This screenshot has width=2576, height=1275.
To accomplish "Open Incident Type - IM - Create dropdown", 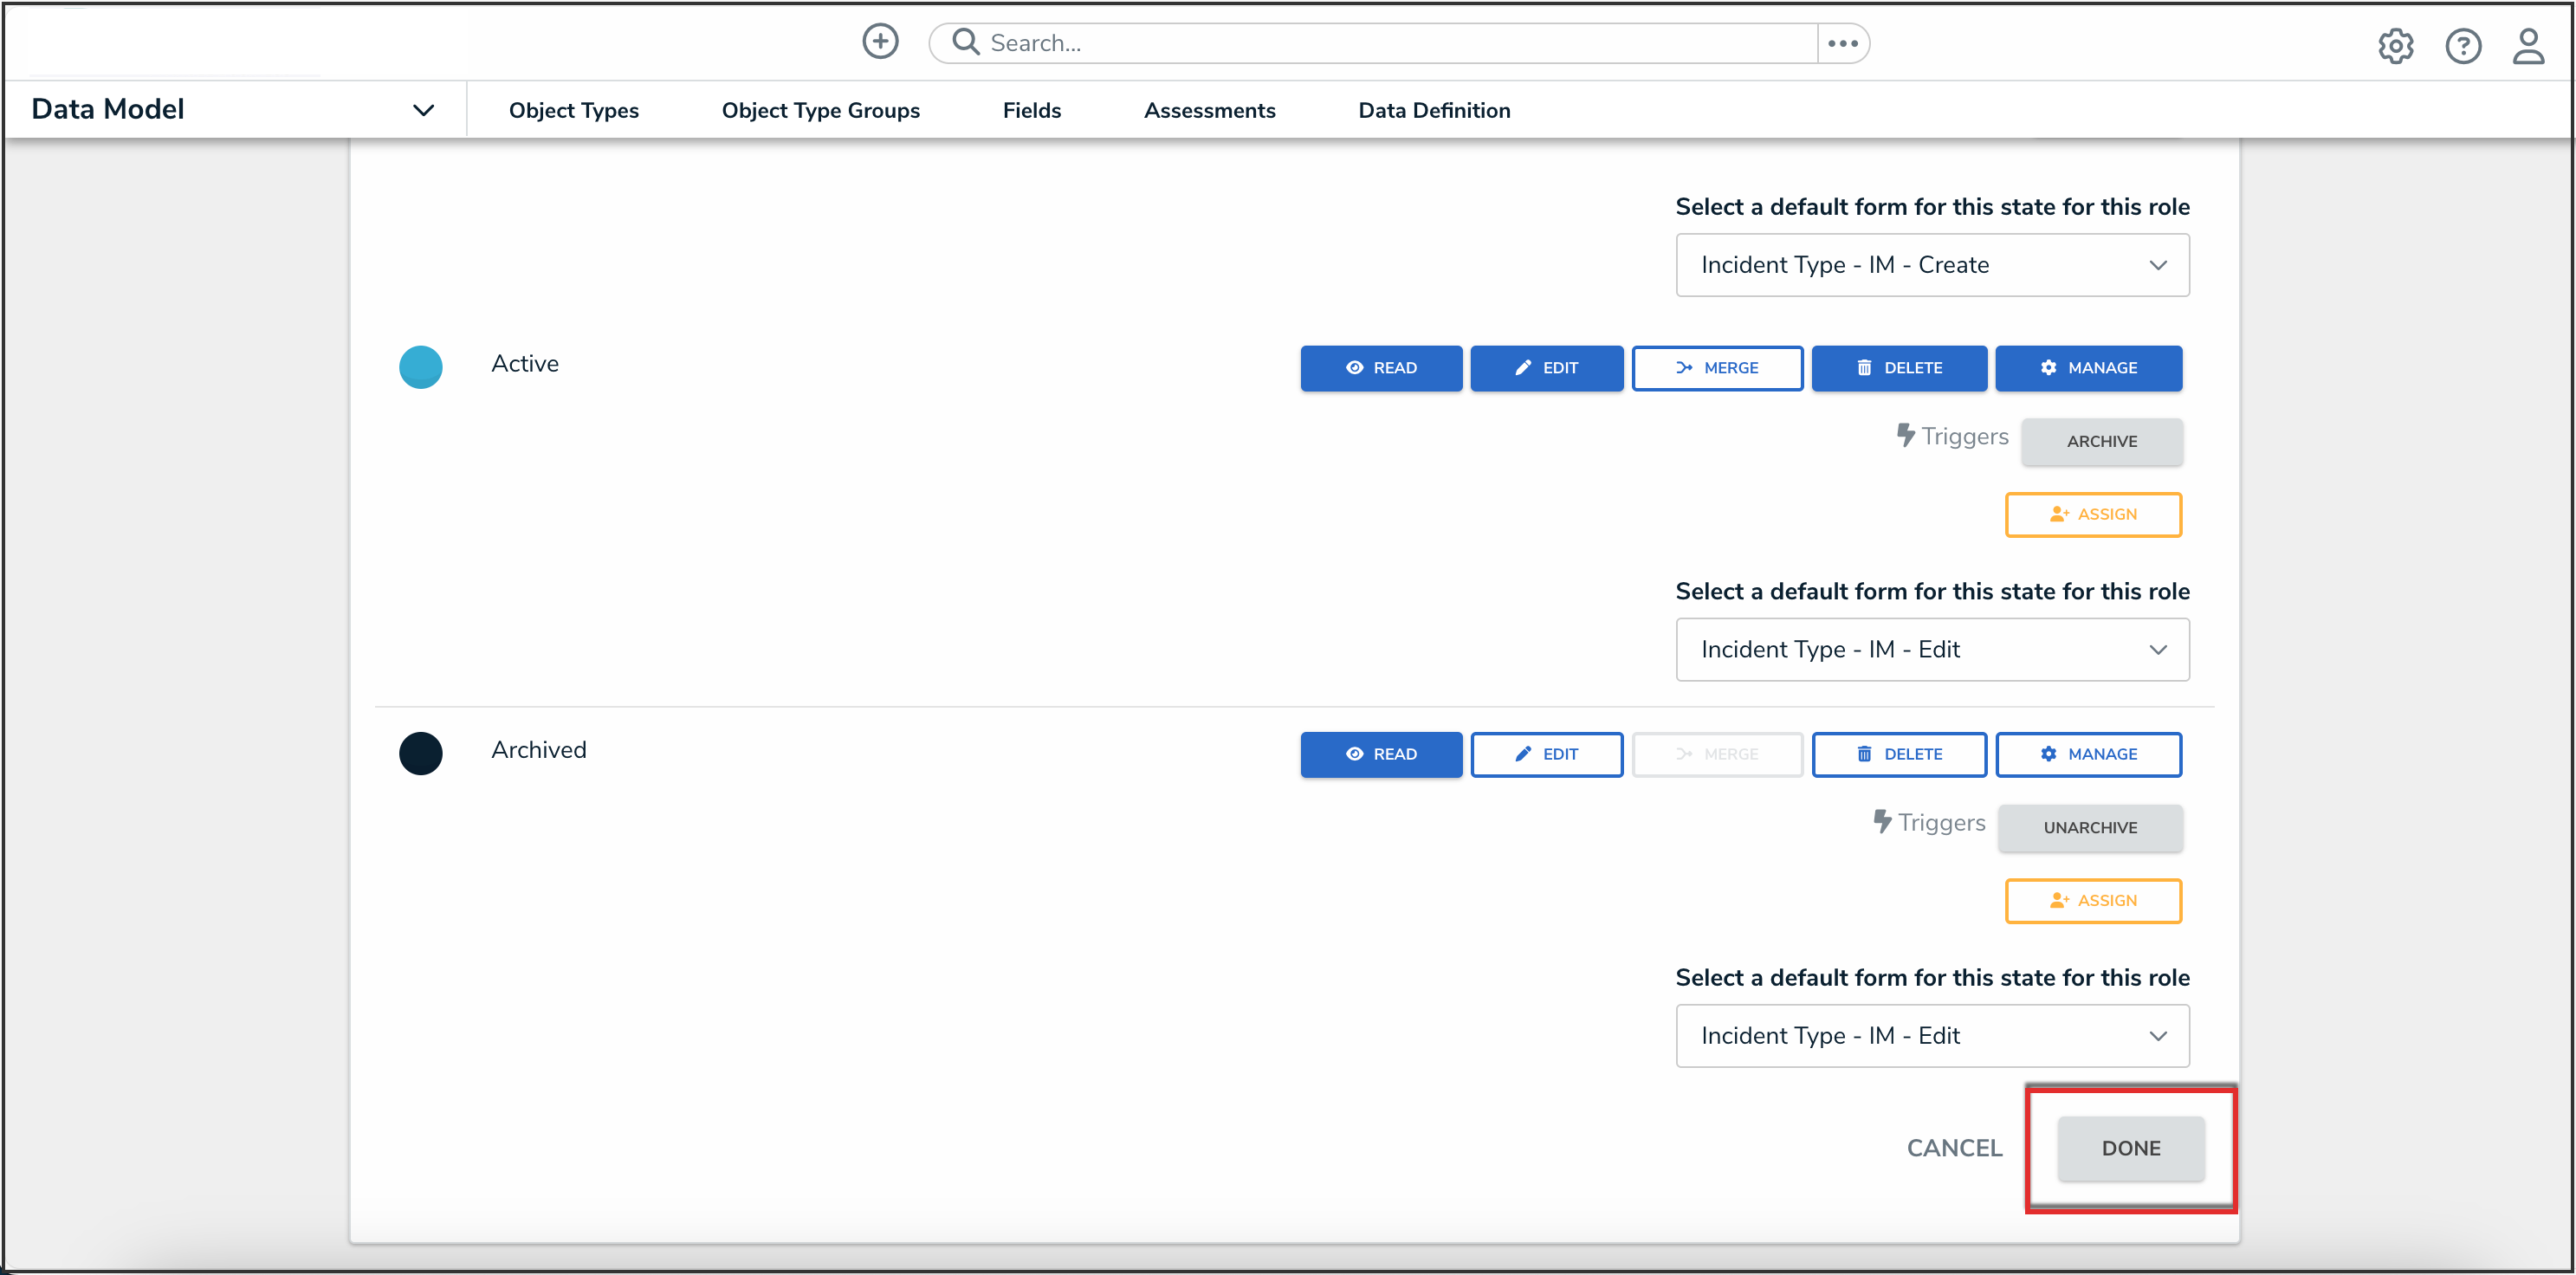I will (1932, 265).
